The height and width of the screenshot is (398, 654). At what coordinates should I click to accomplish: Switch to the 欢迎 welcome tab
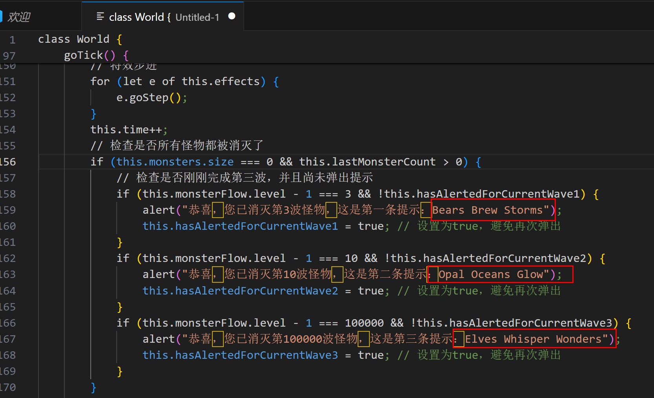19,17
